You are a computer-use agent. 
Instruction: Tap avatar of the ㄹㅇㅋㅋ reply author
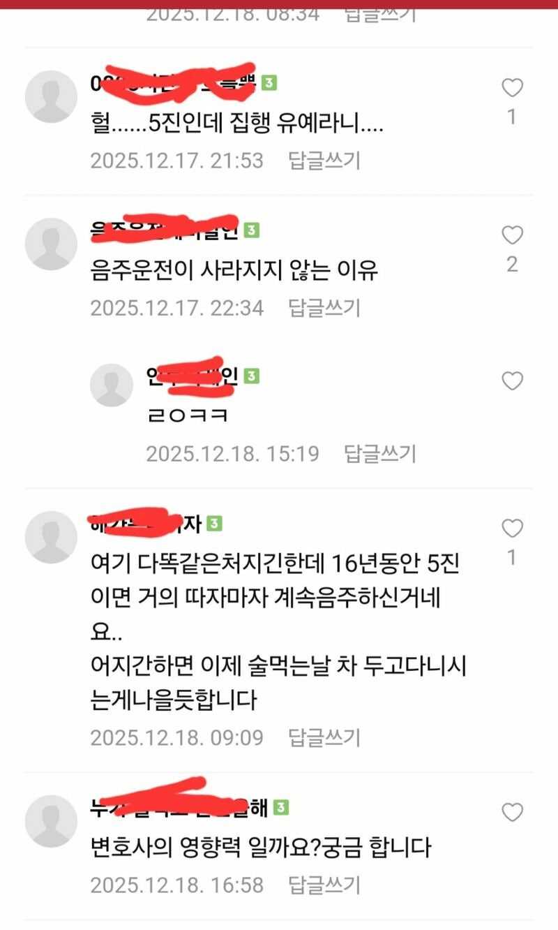coord(112,385)
